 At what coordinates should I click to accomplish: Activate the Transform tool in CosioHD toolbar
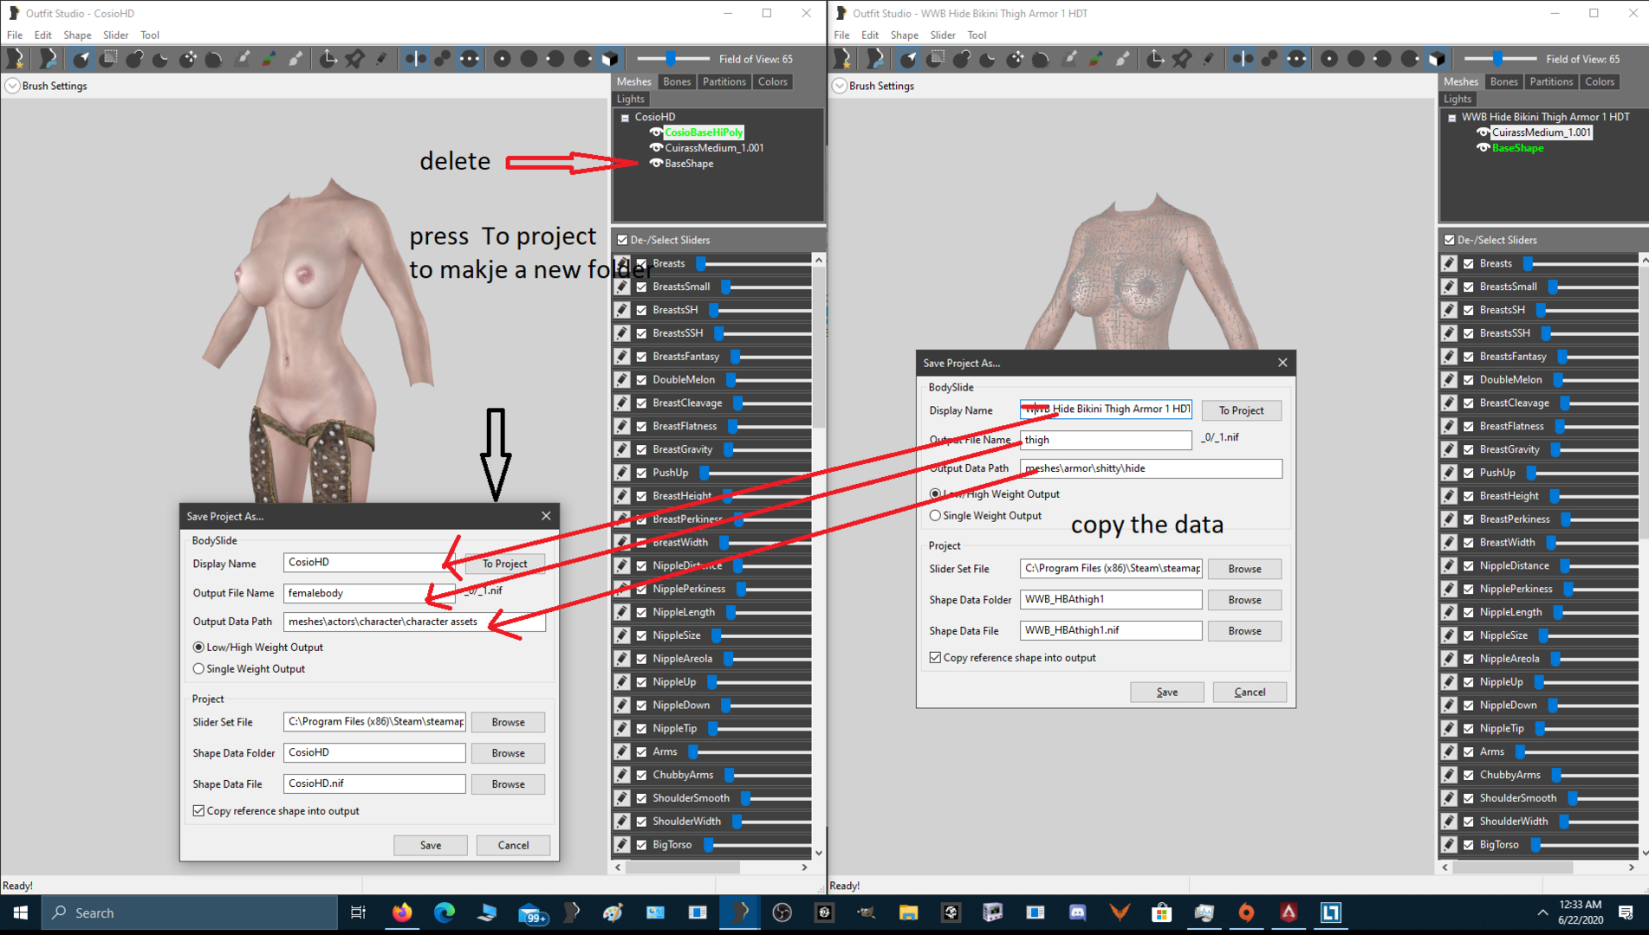[328, 59]
